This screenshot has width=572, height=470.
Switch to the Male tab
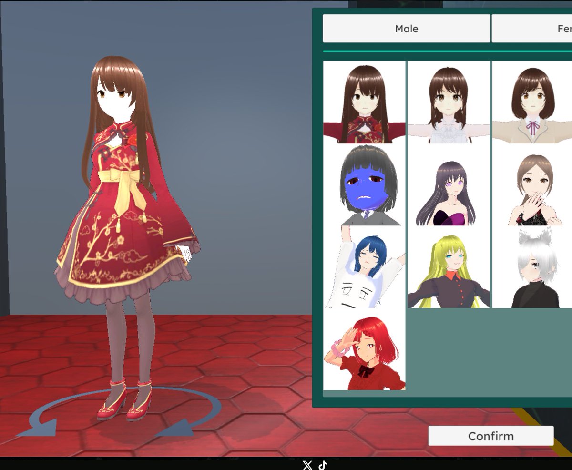click(406, 29)
